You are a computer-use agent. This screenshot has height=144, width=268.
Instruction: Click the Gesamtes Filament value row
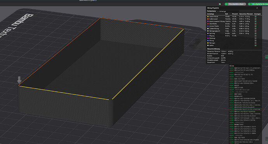[x=220, y=51]
